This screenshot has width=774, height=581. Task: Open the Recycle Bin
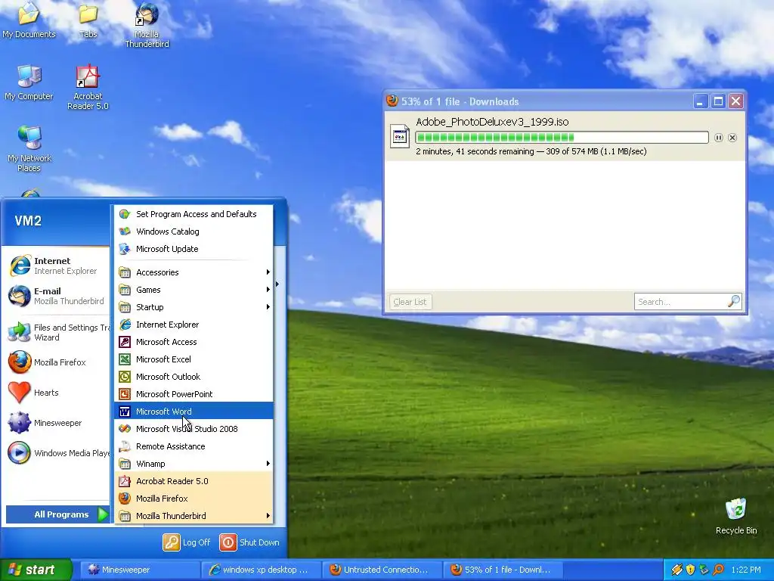[736, 516]
